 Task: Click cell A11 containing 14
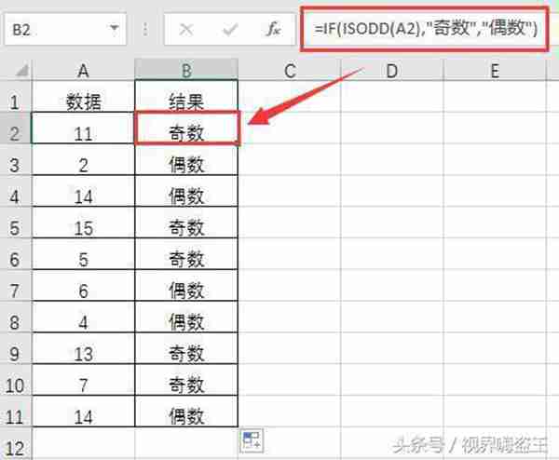(x=83, y=411)
